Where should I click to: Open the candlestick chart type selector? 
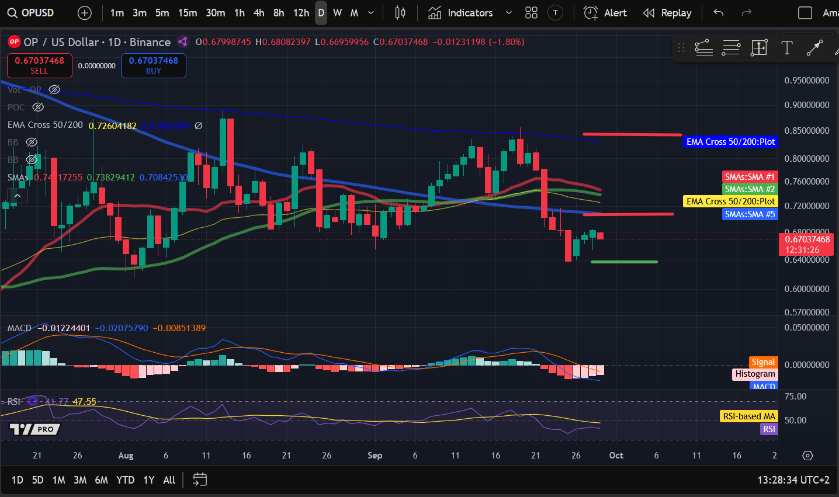(x=400, y=13)
